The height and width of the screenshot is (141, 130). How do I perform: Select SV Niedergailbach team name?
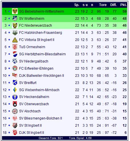34,61
